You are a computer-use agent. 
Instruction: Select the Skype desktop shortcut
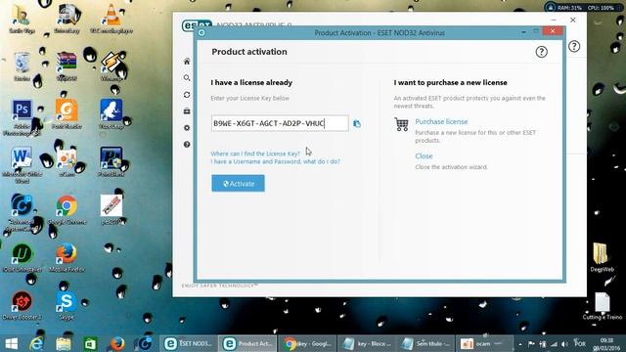(x=67, y=306)
